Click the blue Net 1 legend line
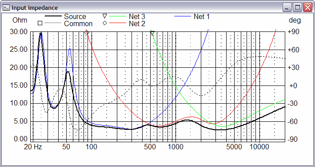This screenshot has height=167, width=315. (182, 16)
